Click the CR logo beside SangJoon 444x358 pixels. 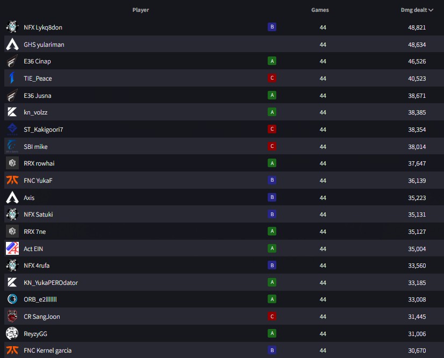coord(12,316)
